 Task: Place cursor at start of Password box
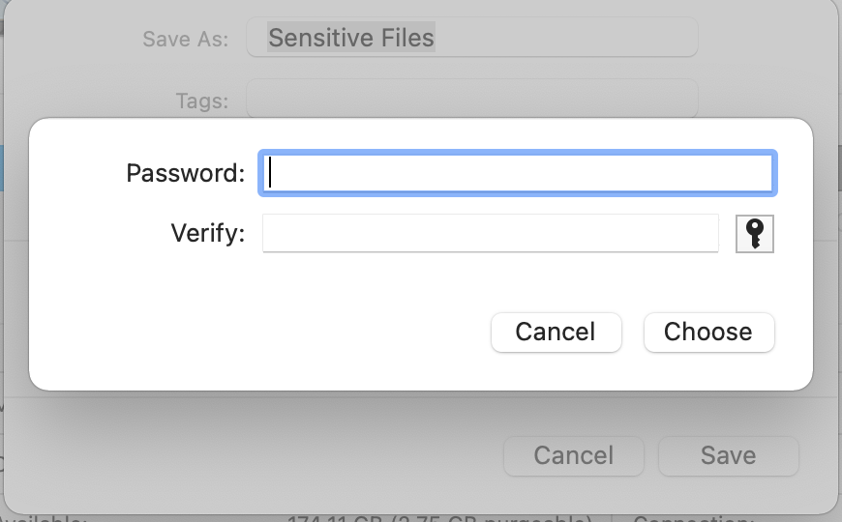pyautogui.click(x=271, y=173)
